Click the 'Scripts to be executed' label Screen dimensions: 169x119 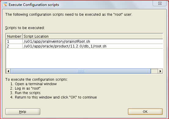click(25, 28)
